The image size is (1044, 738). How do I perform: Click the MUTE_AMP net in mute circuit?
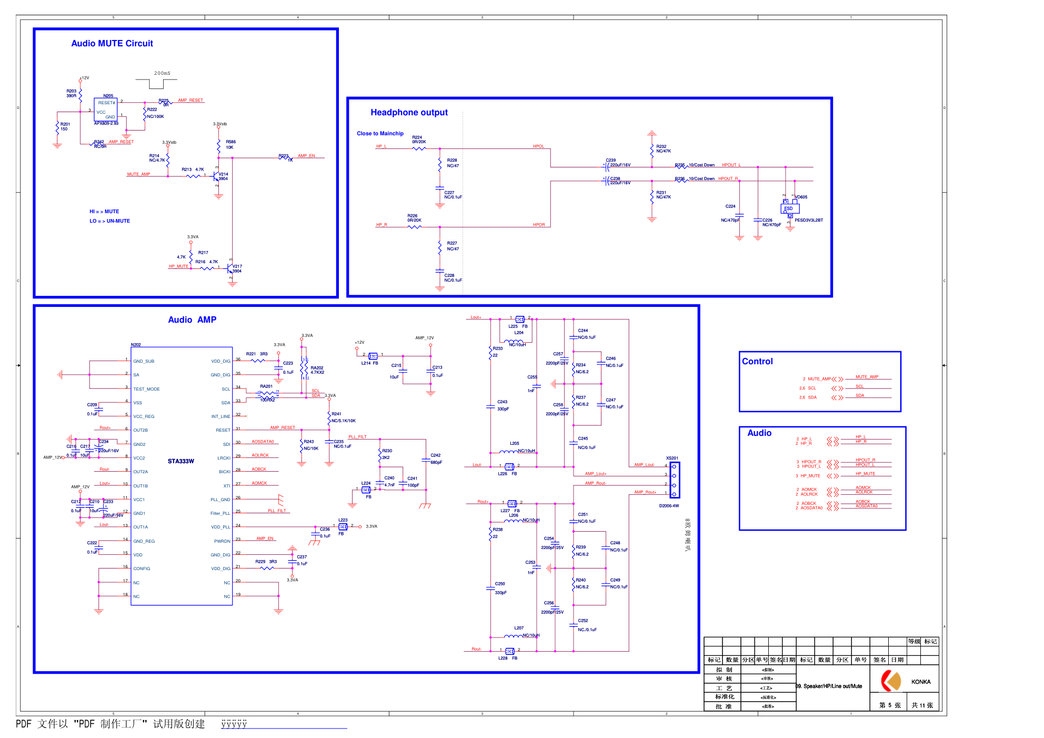[x=138, y=174]
